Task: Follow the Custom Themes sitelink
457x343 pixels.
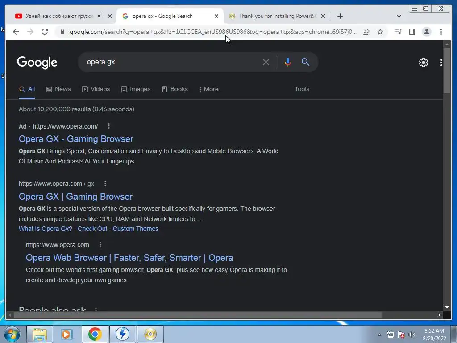Action: pyautogui.click(x=136, y=229)
